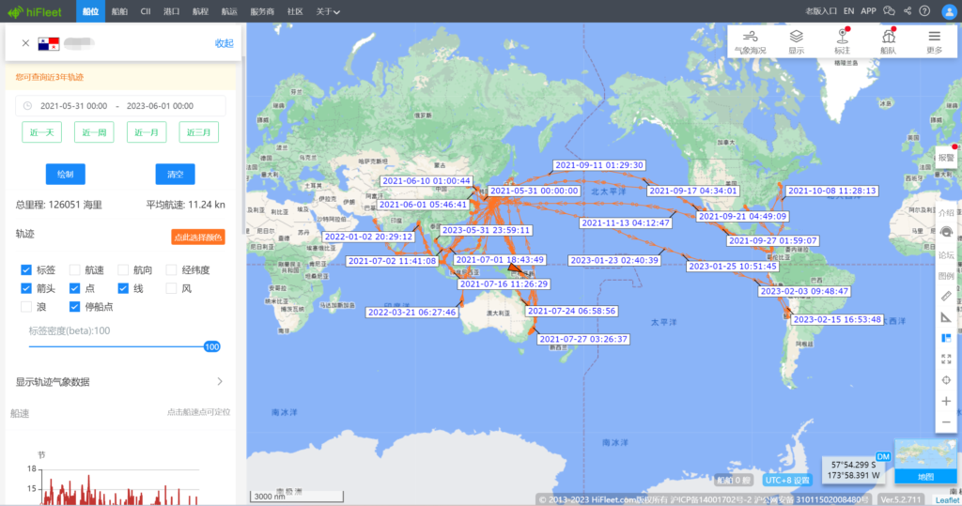This screenshot has height=506, width=962.
Task: Click the 报警 alarm button
Action: point(946,158)
